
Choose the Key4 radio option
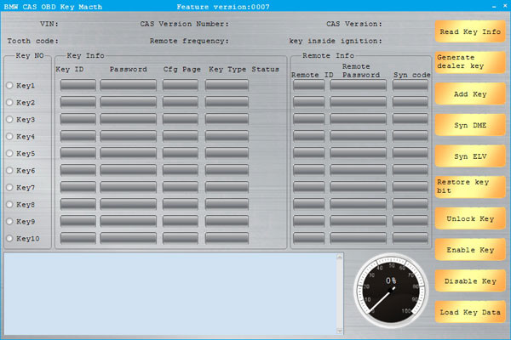coord(9,136)
